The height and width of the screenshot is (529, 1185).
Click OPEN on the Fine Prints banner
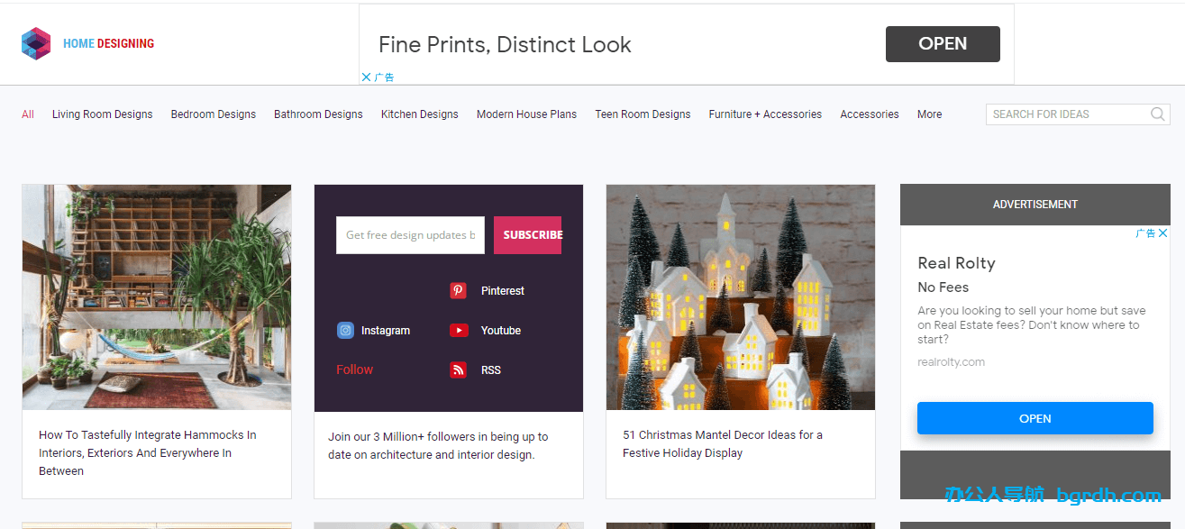click(x=942, y=44)
